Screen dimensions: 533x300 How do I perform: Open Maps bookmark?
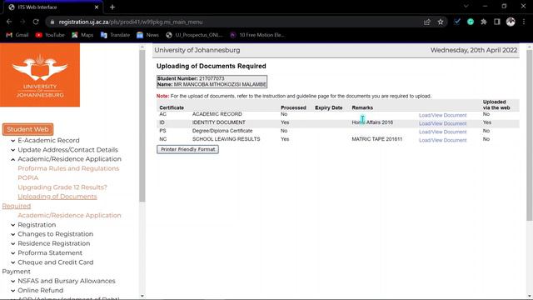tap(82, 35)
